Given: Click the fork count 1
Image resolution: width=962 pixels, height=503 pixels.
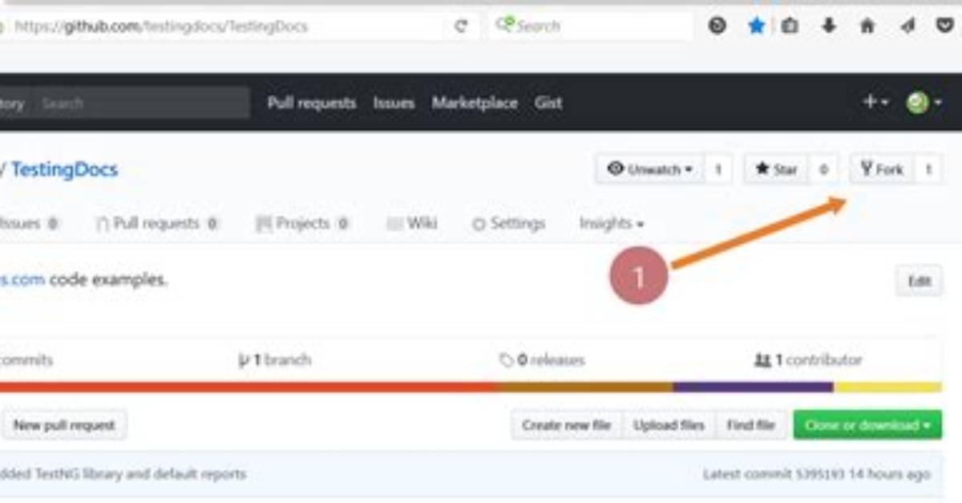Looking at the screenshot, I should (928, 169).
